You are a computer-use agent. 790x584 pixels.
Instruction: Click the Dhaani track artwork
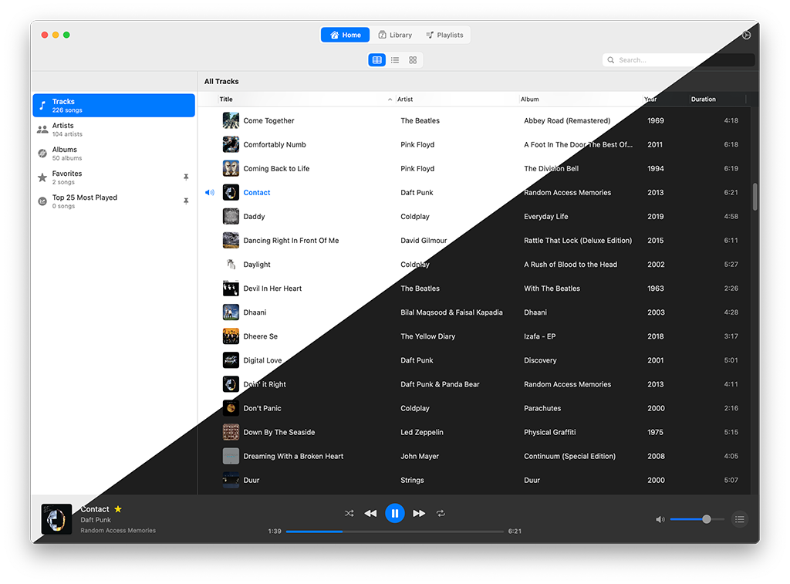tap(231, 312)
